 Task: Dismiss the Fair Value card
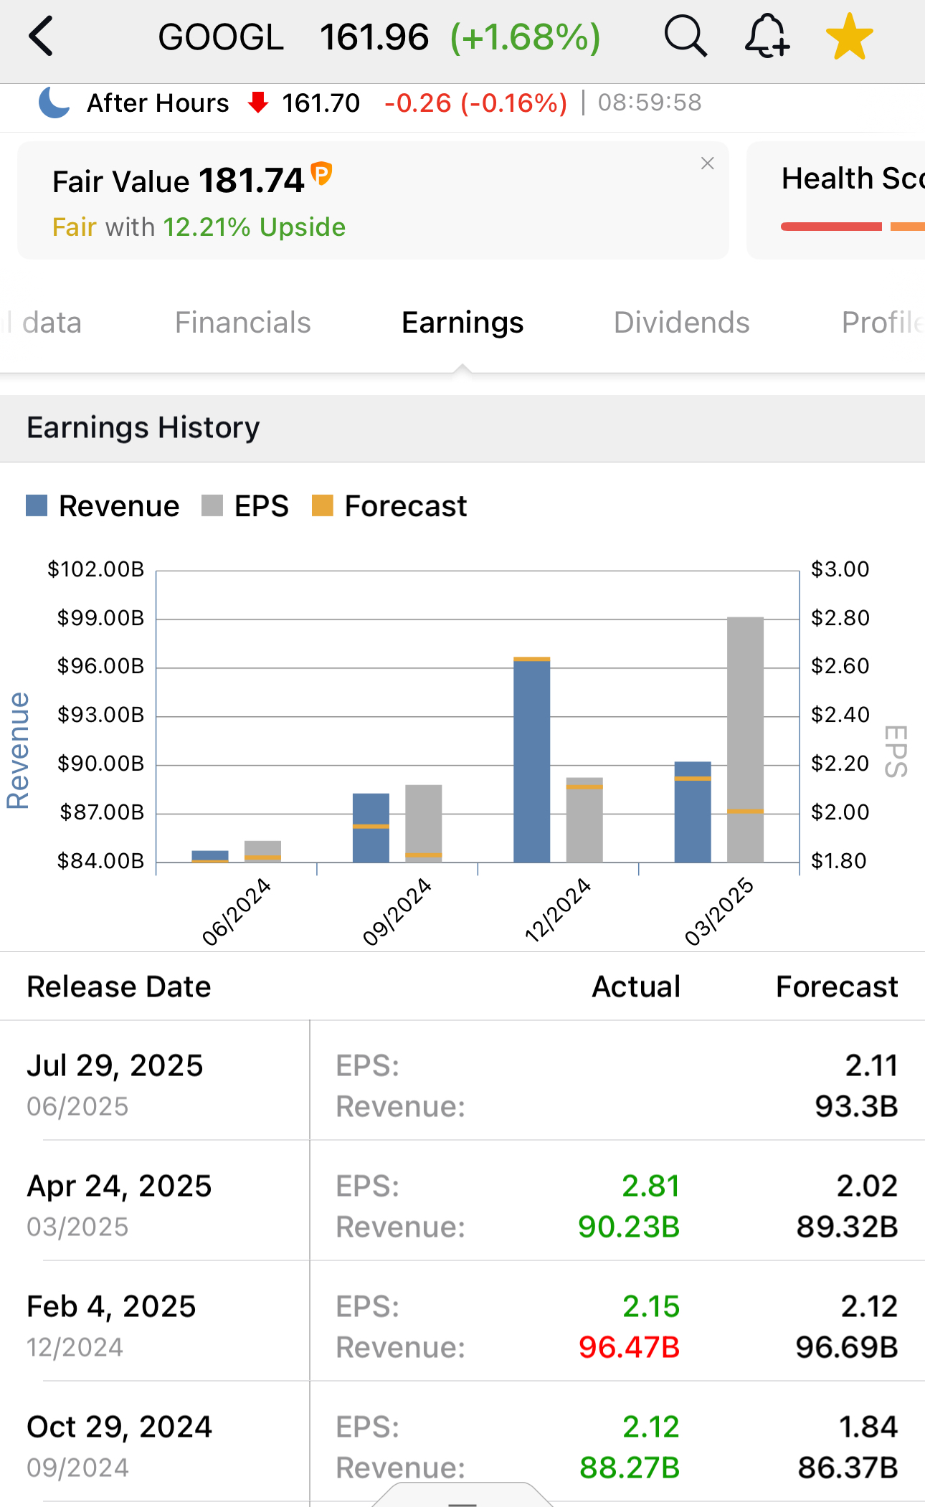708,163
